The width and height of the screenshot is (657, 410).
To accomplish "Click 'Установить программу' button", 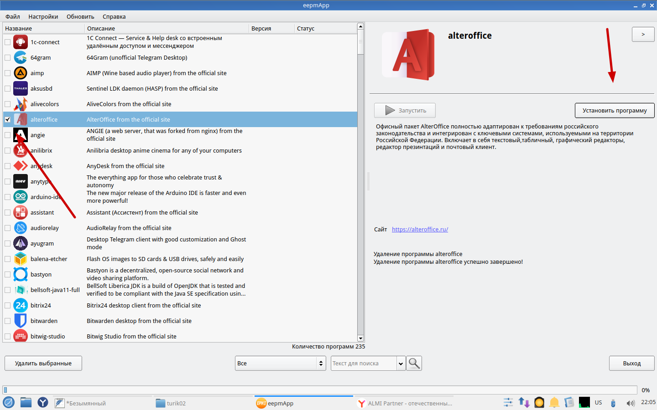I will (x=615, y=110).
